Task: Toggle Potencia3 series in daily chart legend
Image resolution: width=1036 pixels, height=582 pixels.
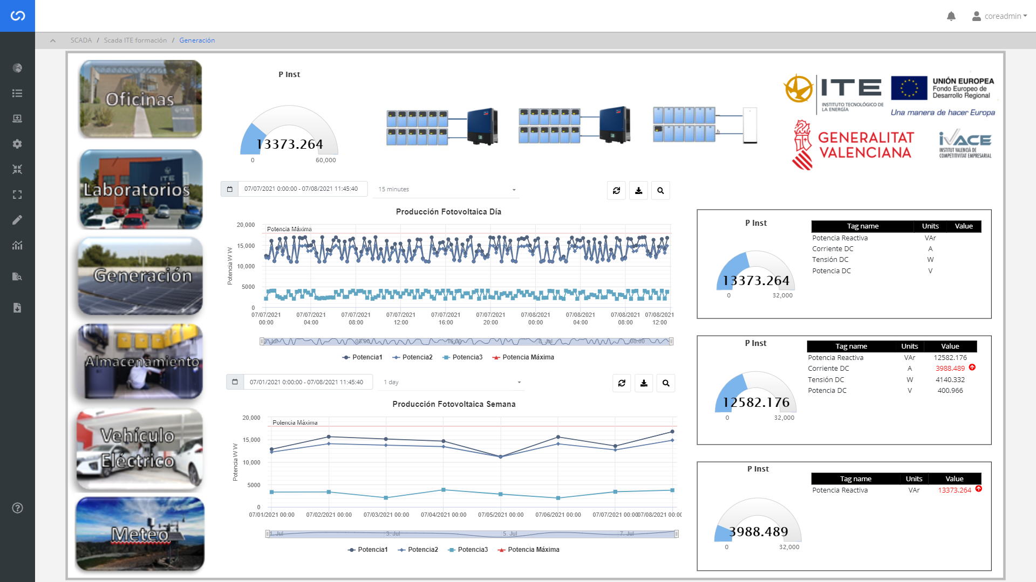Action: [x=462, y=357]
